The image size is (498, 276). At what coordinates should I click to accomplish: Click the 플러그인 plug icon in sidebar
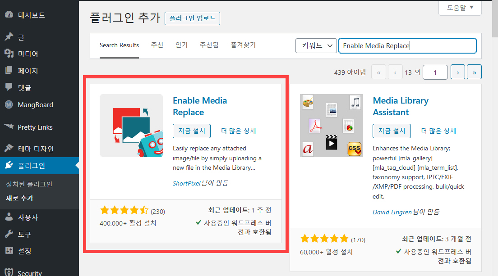[9, 165]
